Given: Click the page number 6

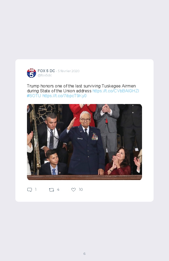Looking at the screenshot, I should [x=84, y=254].
